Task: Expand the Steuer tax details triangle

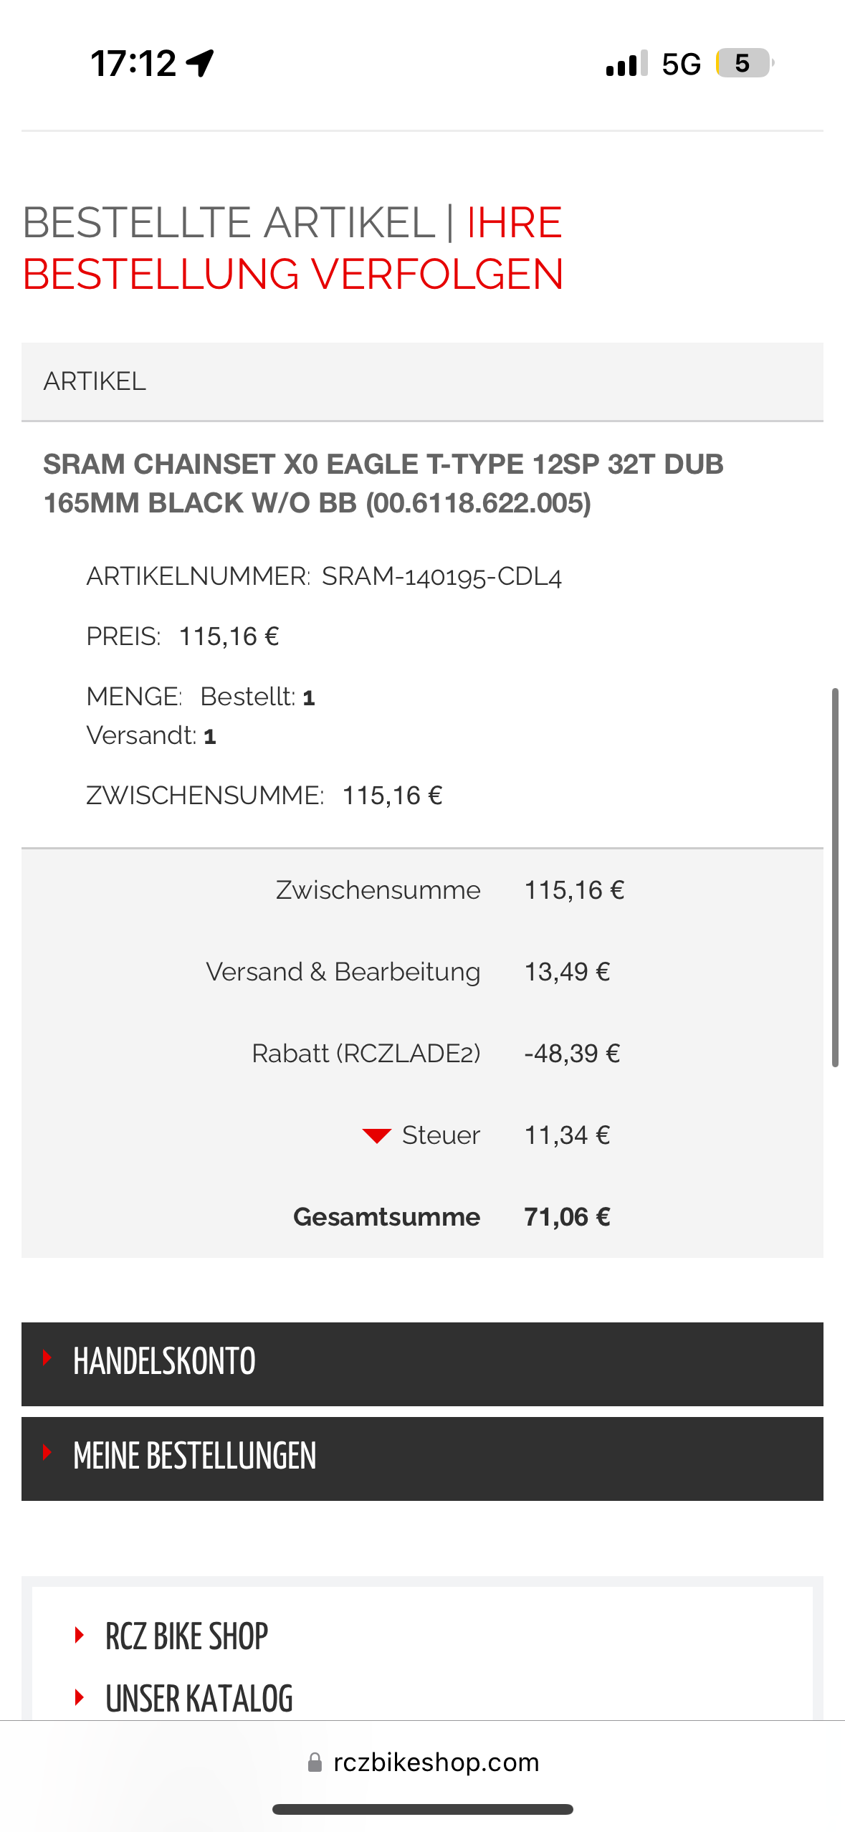Action: (x=376, y=1135)
